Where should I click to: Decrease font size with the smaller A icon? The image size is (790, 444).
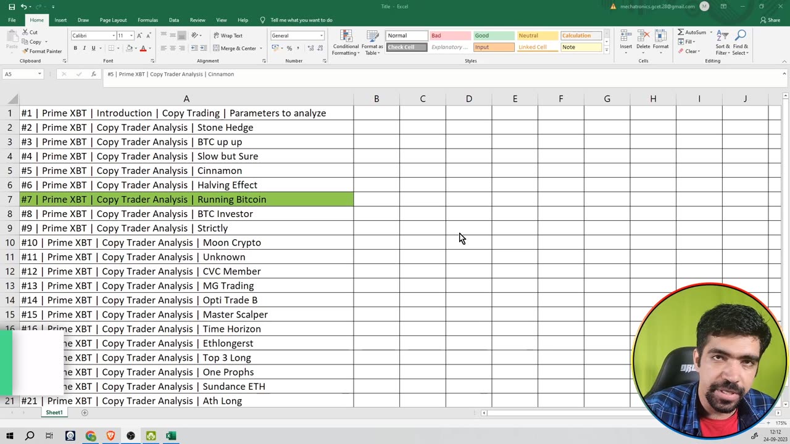(x=148, y=36)
